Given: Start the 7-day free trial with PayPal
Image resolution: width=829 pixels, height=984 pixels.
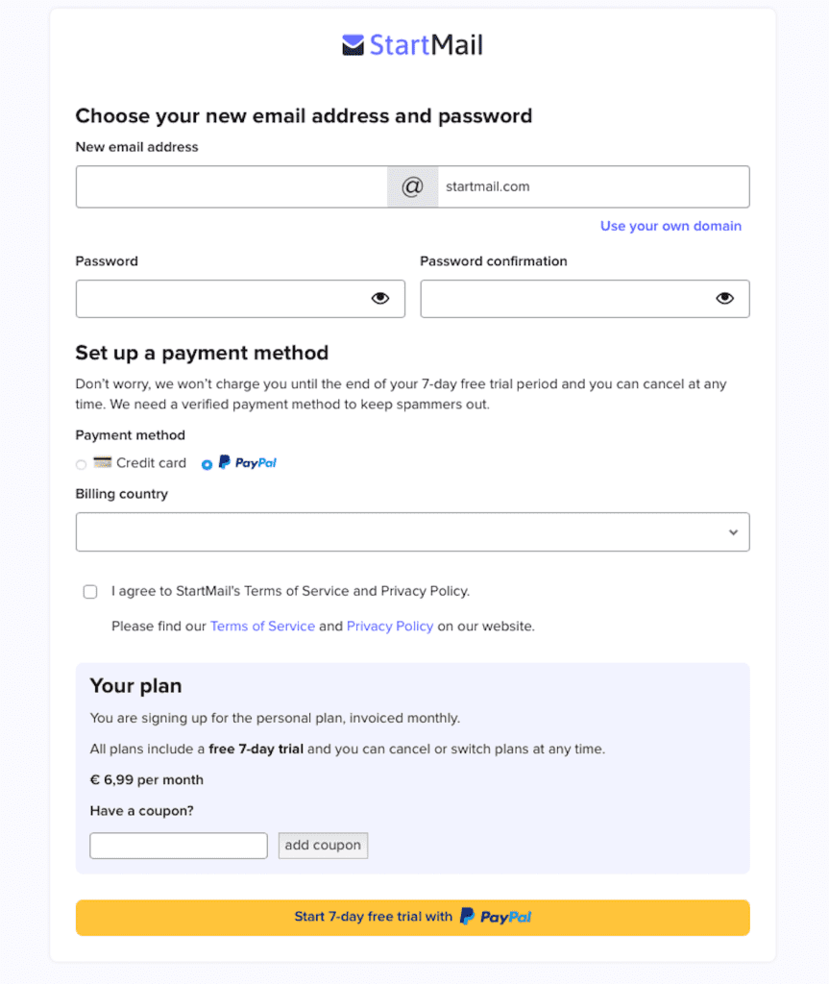Looking at the screenshot, I should coord(412,917).
